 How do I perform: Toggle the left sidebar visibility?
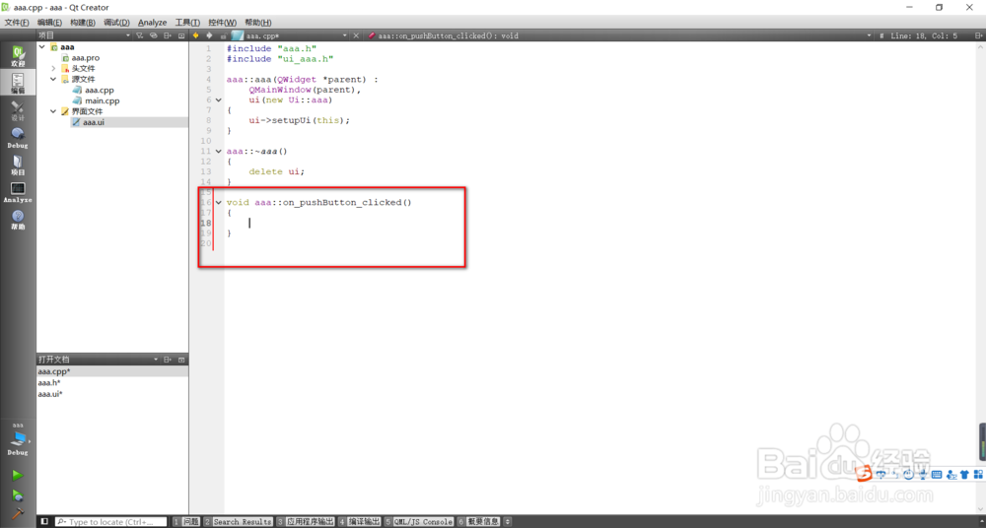[44, 522]
